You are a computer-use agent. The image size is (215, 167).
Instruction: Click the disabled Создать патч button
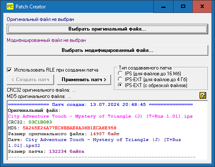coord(30,80)
